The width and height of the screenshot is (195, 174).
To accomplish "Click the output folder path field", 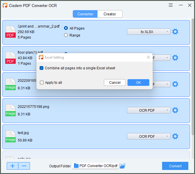I will pyautogui.click(x=95, y=166).
